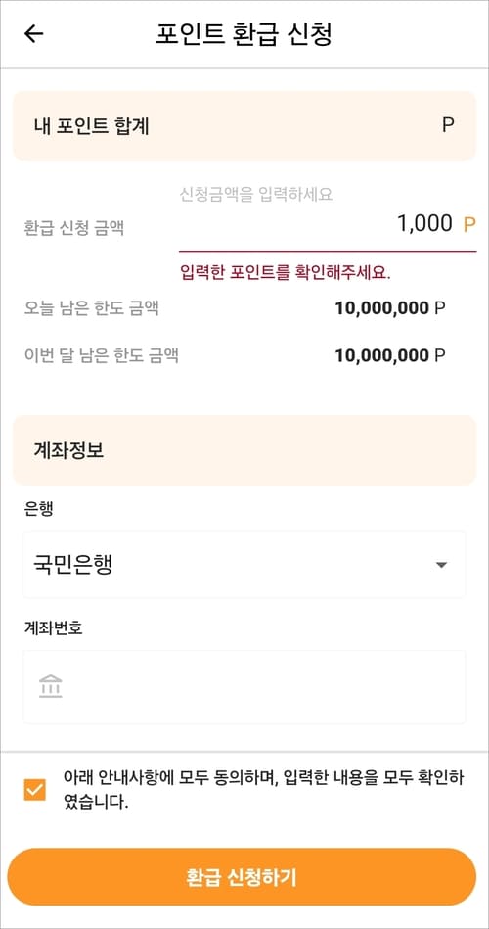Click the 계좌번호 label

coord(53,628)
